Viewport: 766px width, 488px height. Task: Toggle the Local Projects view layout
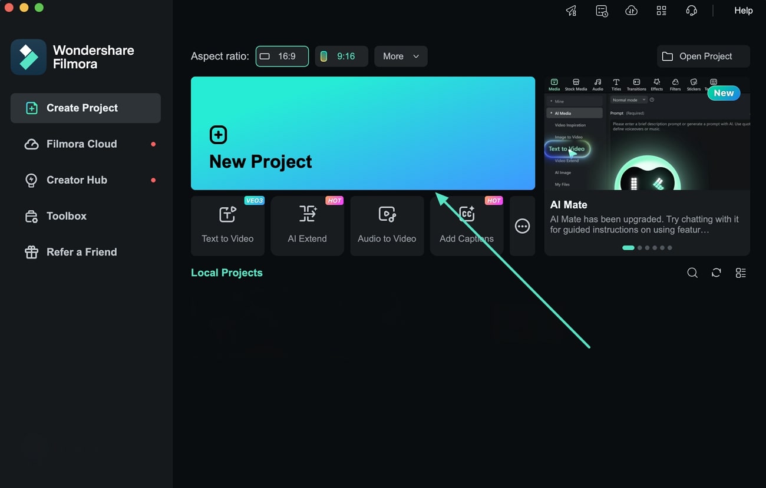click(741, 273)
